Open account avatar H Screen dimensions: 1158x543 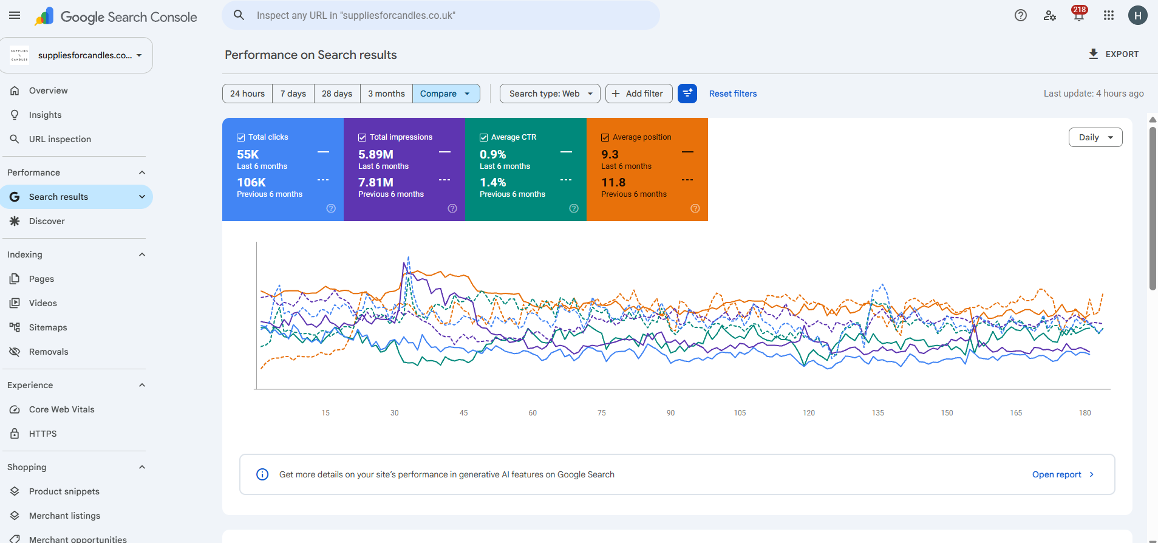click(x=1138, y=16)
